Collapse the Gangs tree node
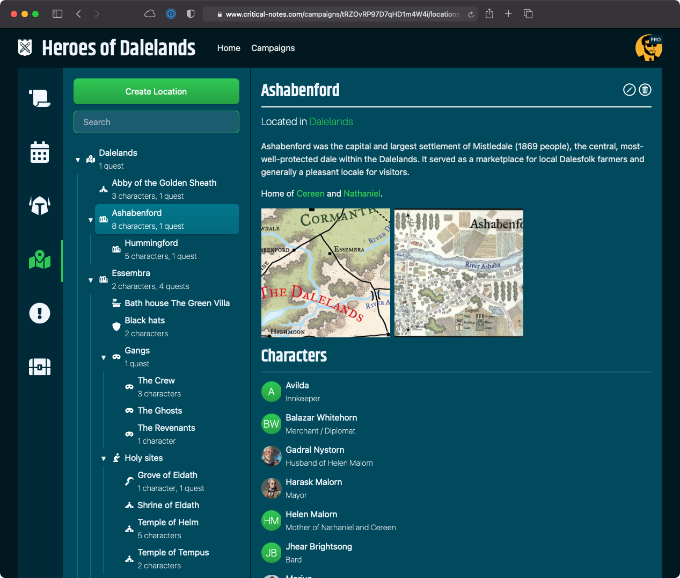 [104, 357]
